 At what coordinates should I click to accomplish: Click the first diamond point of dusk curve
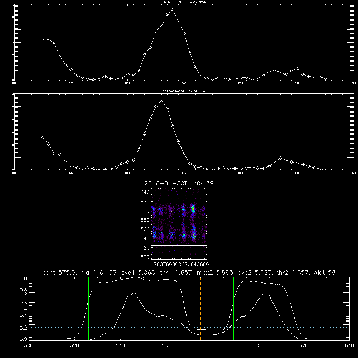pyautogui.click(x=43, y=138)
